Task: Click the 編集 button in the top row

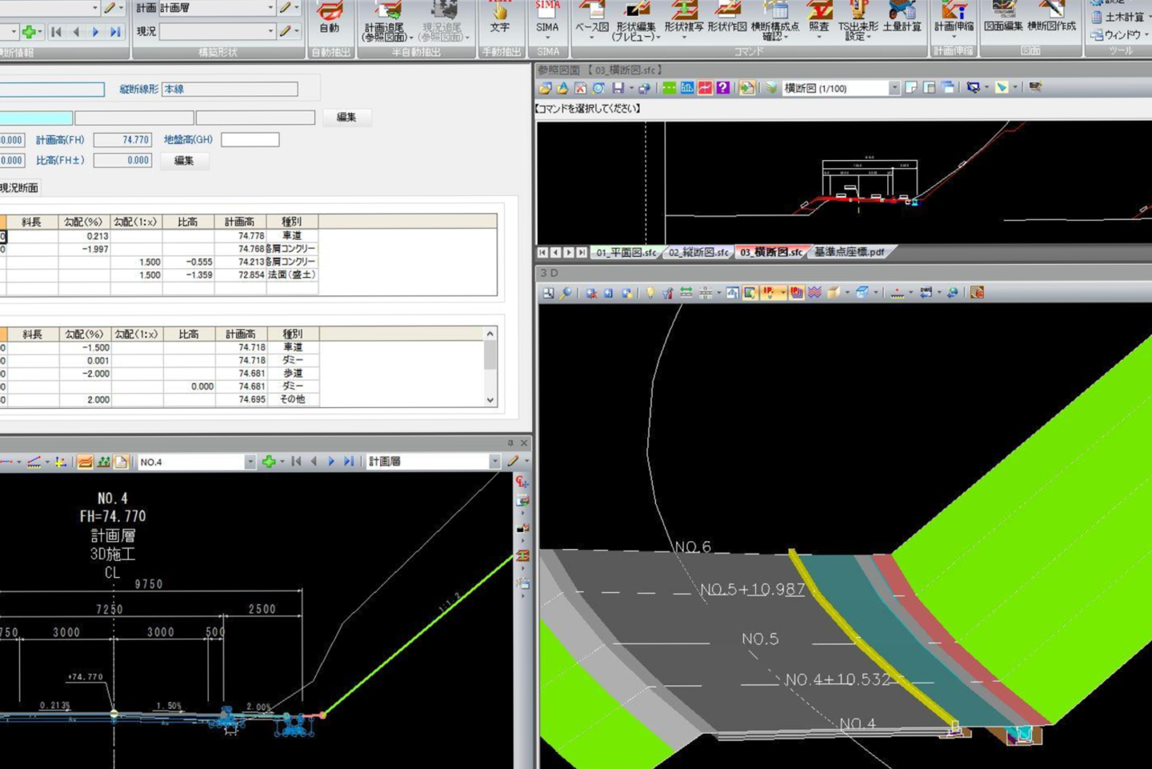Action: coord(346,118)
